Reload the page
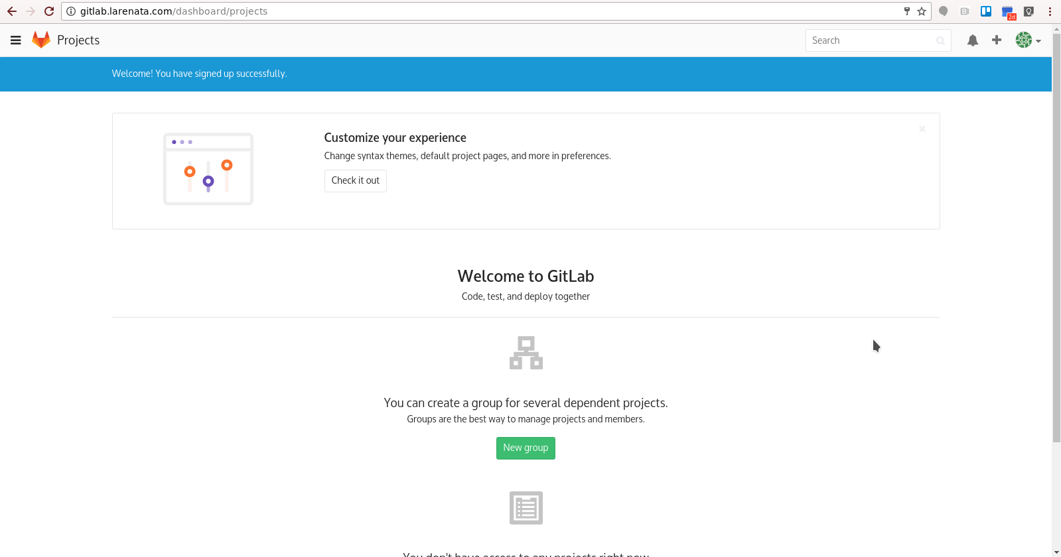 49,11
